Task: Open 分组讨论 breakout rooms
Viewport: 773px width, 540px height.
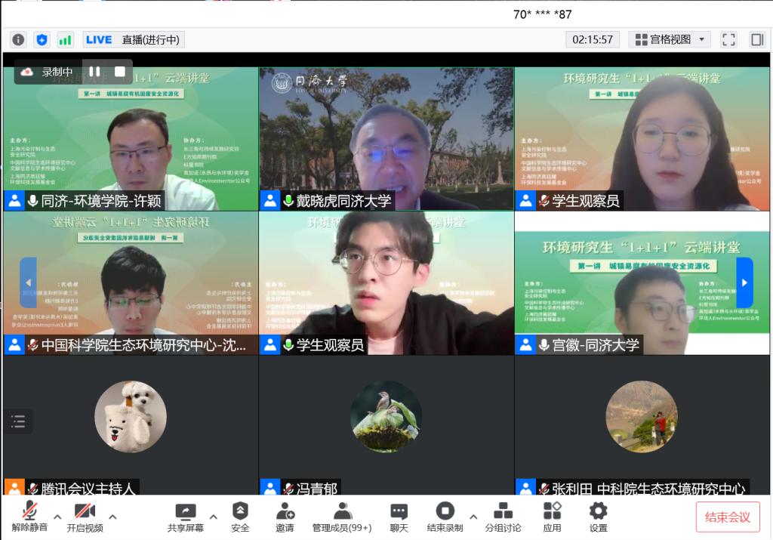Action: [503, 517]
